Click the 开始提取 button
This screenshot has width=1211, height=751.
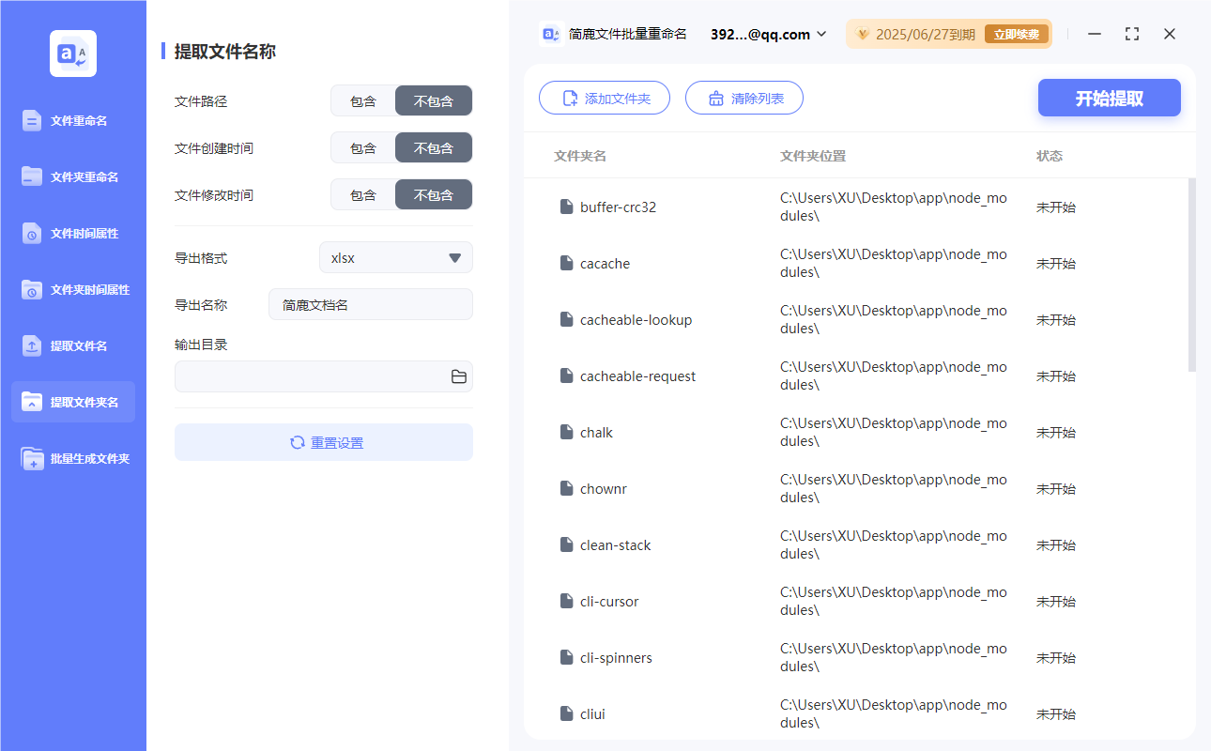click(1109, 97)
